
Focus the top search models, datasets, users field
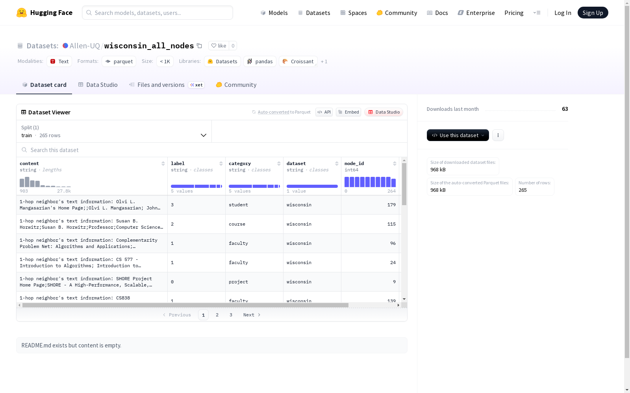[157, 13]
